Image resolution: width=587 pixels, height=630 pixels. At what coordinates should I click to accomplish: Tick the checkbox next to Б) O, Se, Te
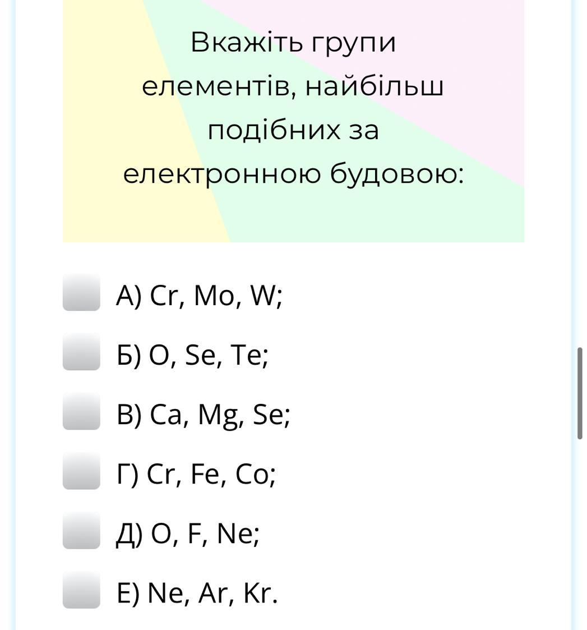[x=81, y=352]
